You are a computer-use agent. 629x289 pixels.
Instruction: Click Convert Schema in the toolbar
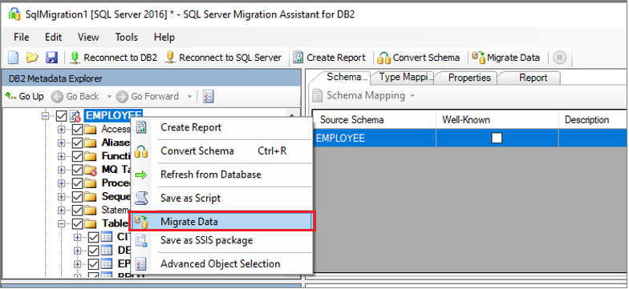click(419, 58)
